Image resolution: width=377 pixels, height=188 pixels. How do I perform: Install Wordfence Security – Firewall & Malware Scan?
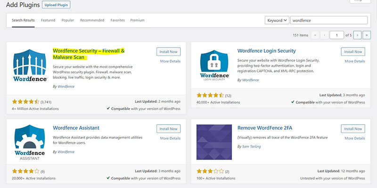tap(169, 52)
